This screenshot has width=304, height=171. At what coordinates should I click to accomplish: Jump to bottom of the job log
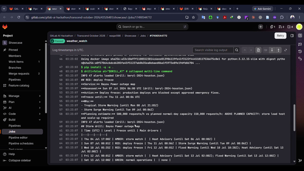point(279,50)
